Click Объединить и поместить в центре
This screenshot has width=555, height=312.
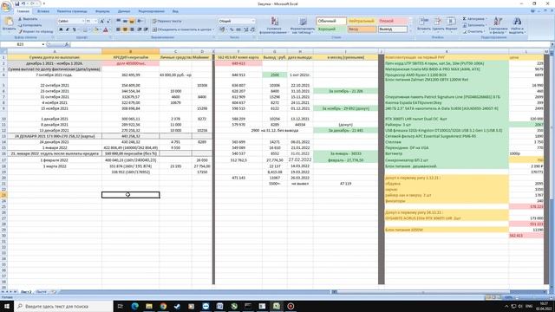pos(183,29)
